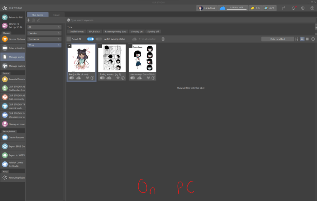
Task: Click Export to WEBTOON
Action: click(13, 155)
